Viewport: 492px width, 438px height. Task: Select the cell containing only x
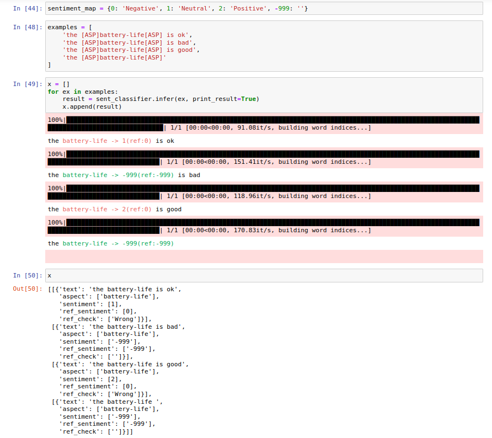pyautogui.click(x=221, y=275)
